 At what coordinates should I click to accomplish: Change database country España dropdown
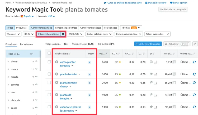point(27,16)
